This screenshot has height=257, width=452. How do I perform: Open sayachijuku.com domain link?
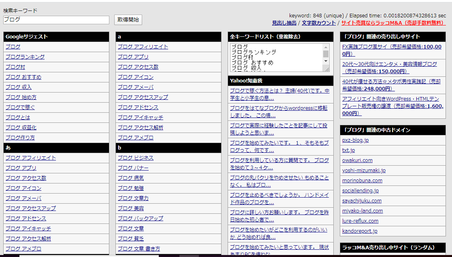click(x=362, y=201)
